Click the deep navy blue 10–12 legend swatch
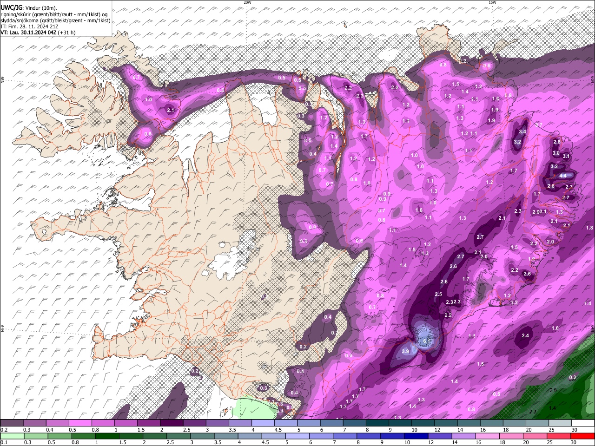This screenshot has height=446, width=595. point(416,436)
